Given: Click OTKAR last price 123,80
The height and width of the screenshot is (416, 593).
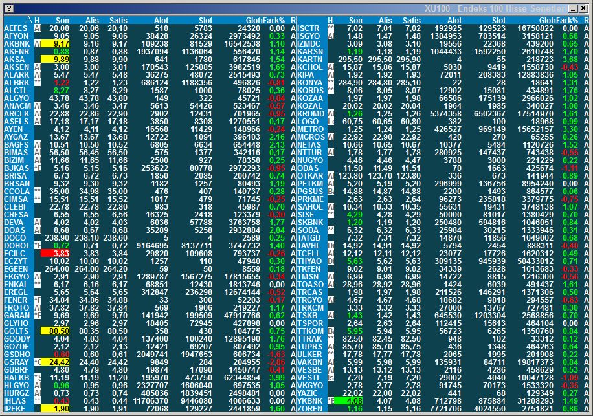Looking at the screenshot, I should pyautogui.click(x=351, y=176).
